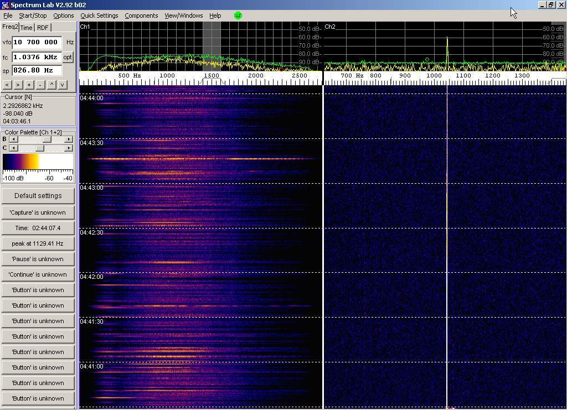Click the 'opt' button next to fc

click(x=68, y=57)
